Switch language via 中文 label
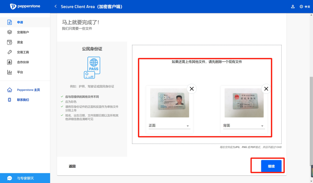Image resolution: width=313 pixels, height=183 pixels. (x=307, y=7)
